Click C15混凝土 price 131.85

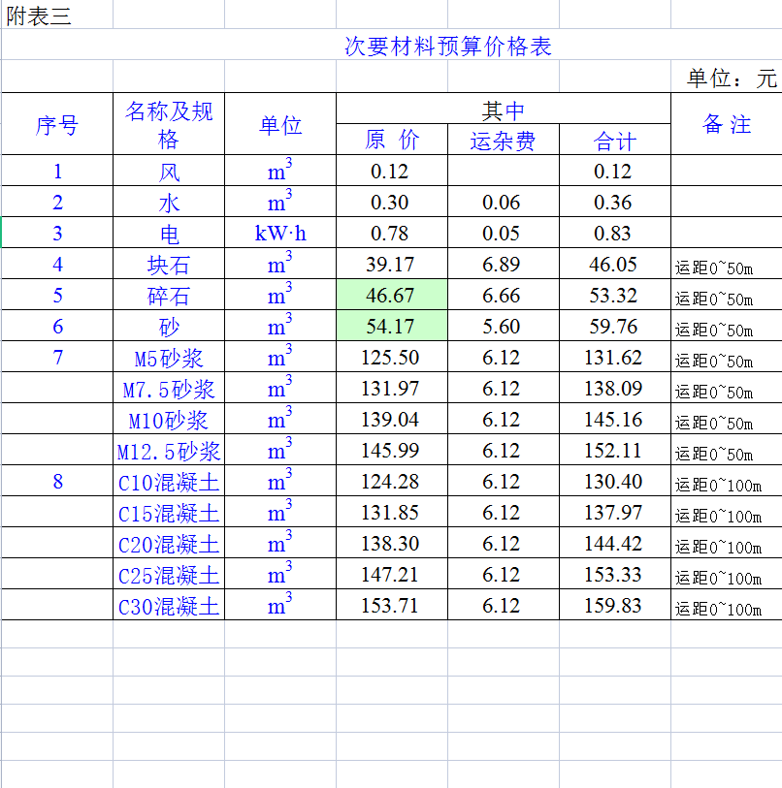pyautogui.click(x=392, y=512)
